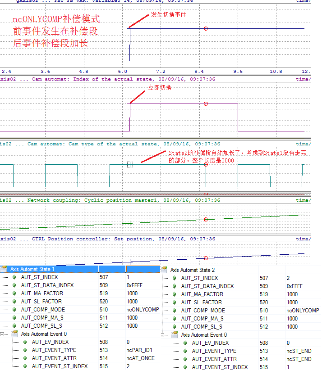Click the green icon beside AUT_COMP_MODE in State 2
This screenshot has width=322, height=370.
[x=174, y=311]
